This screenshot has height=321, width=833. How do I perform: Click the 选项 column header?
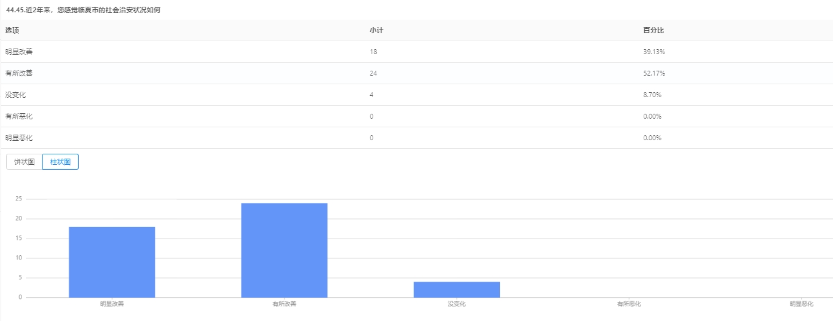13,30
